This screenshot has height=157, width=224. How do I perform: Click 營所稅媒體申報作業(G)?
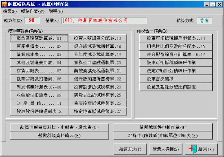pos(163,127)
